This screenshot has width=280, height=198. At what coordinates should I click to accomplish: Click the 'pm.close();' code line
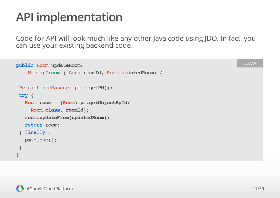41,140
